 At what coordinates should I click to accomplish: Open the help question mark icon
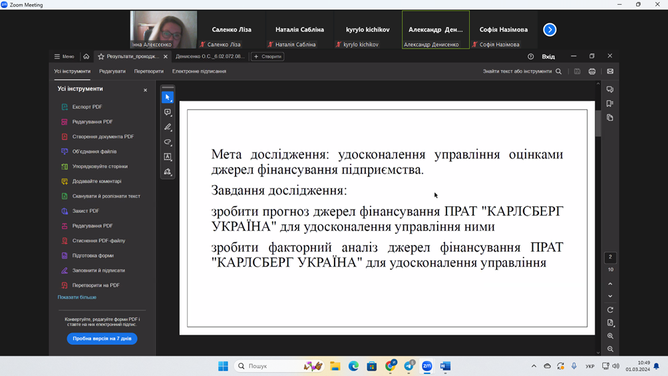[x=530, y=57]
